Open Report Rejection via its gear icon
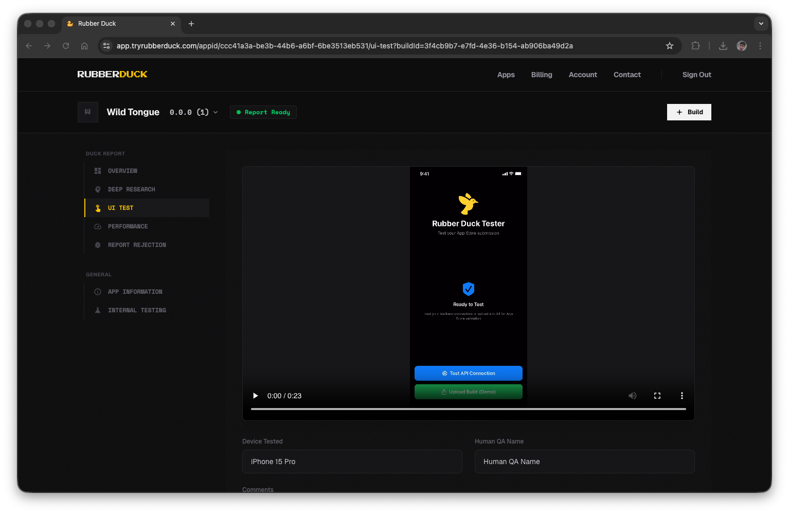The width and height of the screenshot is (789, 514). tap(98, 244)
